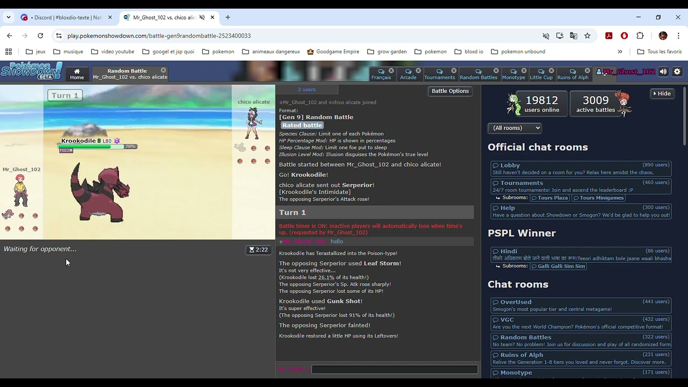
Task: Switch to the Home tab
Action: [x=77, y=74]
